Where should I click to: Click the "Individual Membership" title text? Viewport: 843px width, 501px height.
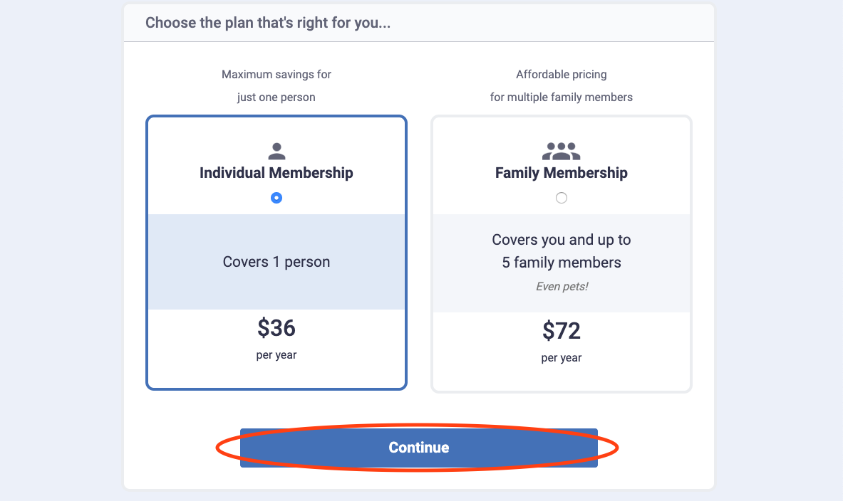276,173
